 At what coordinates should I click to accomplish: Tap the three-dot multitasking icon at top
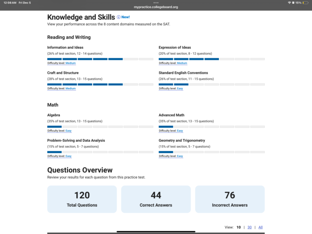click(156, 3)
